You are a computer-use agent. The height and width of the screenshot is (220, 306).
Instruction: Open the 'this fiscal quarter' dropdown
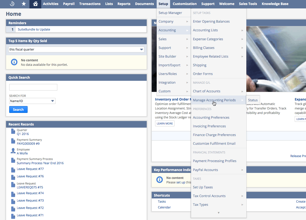pos(141,49)
